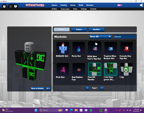Go to the previous wardrobe page arrow
This screenshot has width=144, height=113.
click(87, 88)
